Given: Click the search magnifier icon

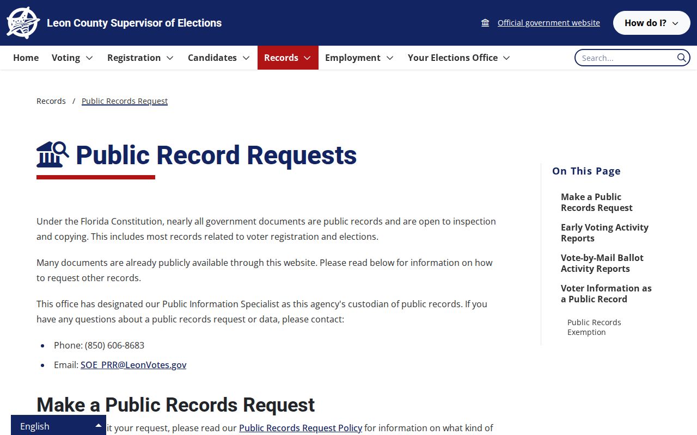Looking at the screenshot, I should pyautogui.click(x=682, y=58).
